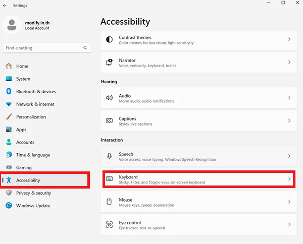The height and width of the screenshot is (244, 303).
Task: Click the Bluetooth icon in sidebar
Action: click(x=9, y=91)
